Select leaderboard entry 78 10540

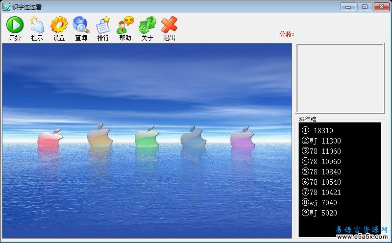(x=321, y=182)
